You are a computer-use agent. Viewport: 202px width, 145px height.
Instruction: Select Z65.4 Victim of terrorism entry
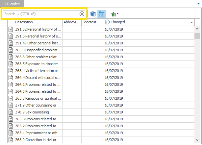click(x=38, y=71)
